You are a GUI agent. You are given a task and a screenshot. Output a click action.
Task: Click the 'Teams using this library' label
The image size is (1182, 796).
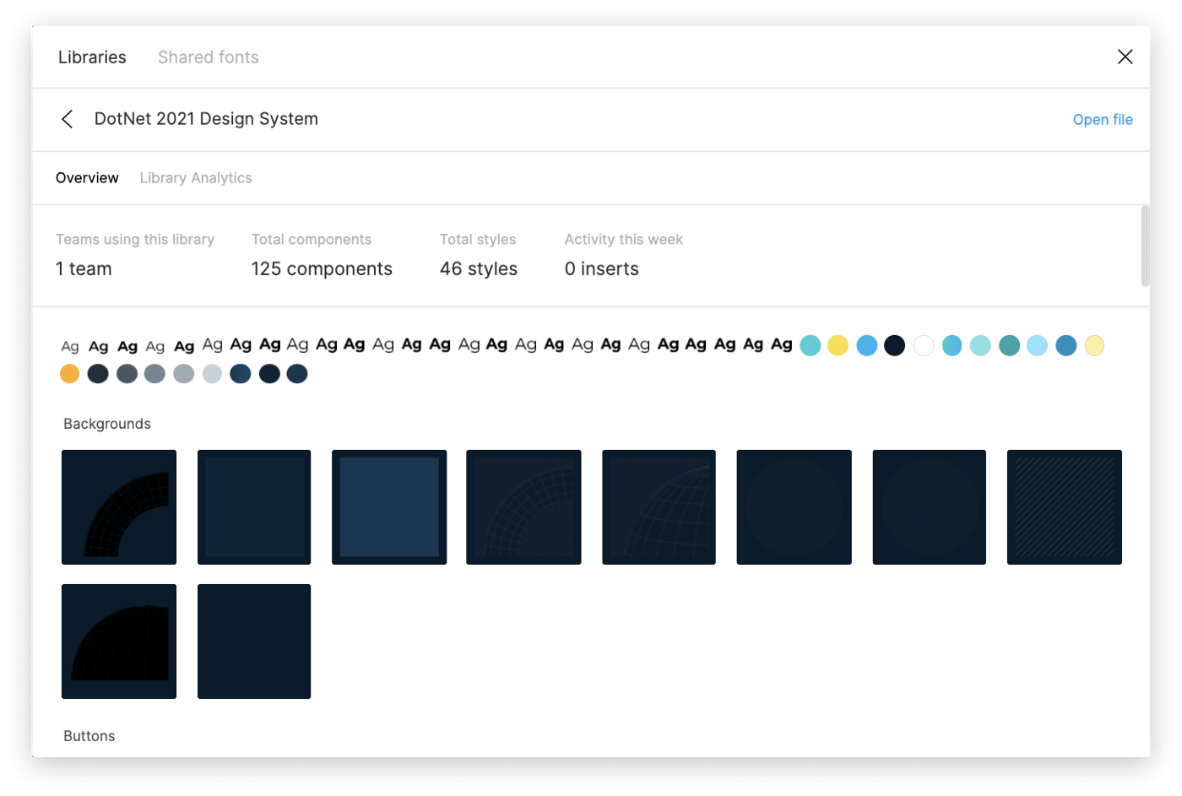(x=135, y=240)
